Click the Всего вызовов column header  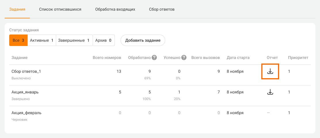coord(205,57)
